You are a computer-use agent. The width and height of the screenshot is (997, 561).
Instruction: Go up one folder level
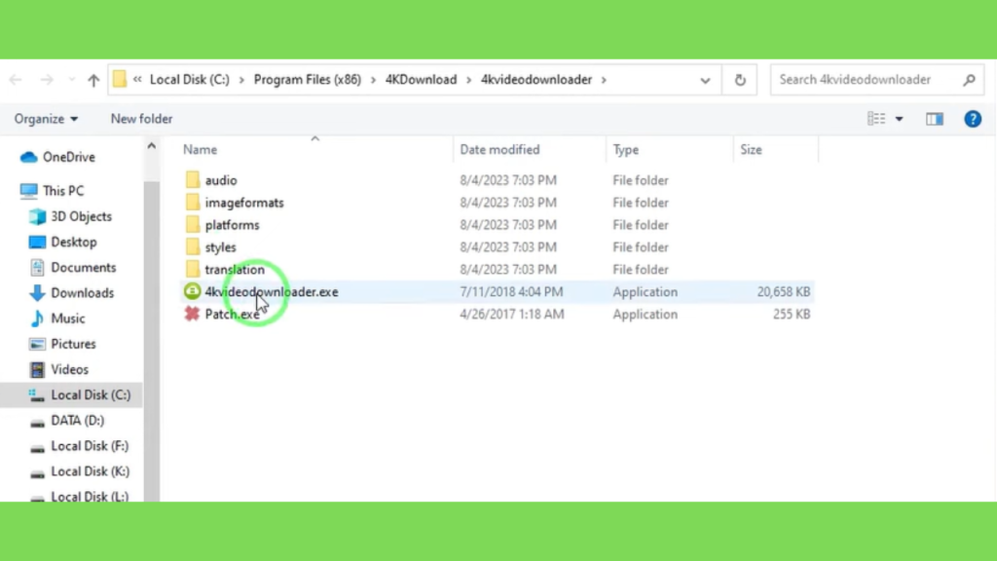93,80
